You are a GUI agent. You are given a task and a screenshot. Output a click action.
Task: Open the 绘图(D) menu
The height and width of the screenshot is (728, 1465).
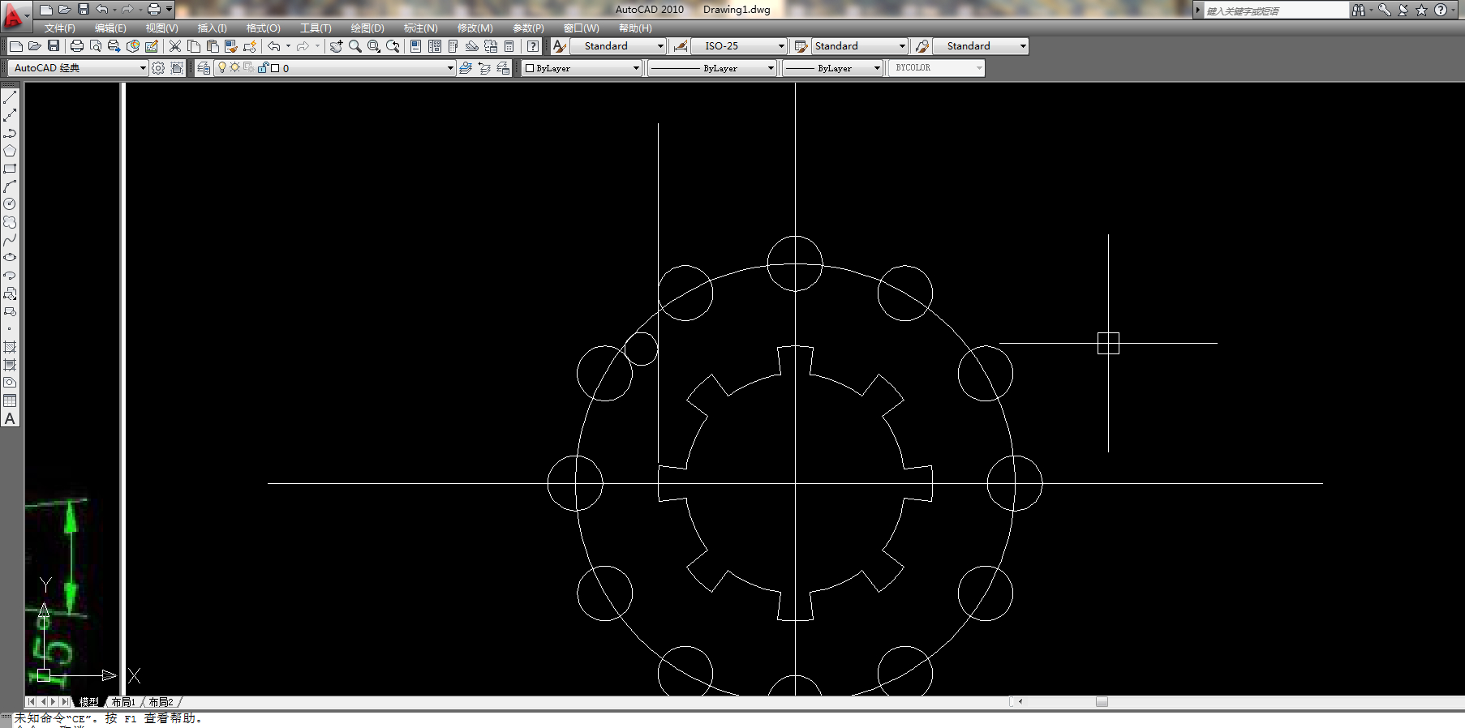(x=367, y=28)
